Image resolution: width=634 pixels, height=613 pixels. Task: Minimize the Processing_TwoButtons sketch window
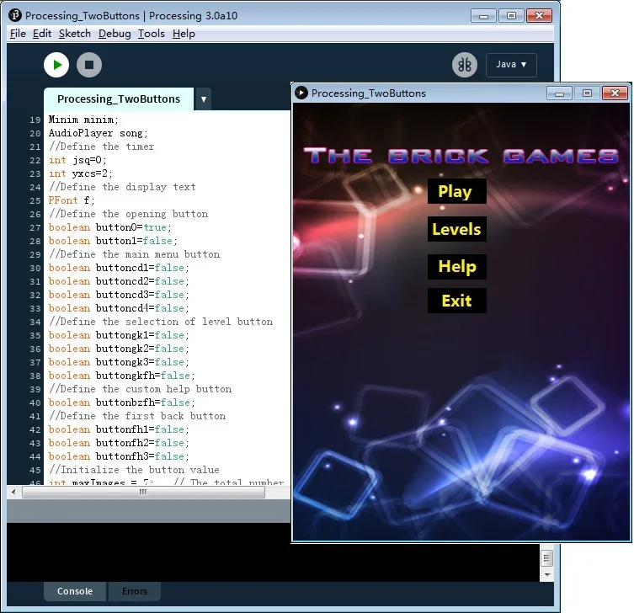point(559,93)
